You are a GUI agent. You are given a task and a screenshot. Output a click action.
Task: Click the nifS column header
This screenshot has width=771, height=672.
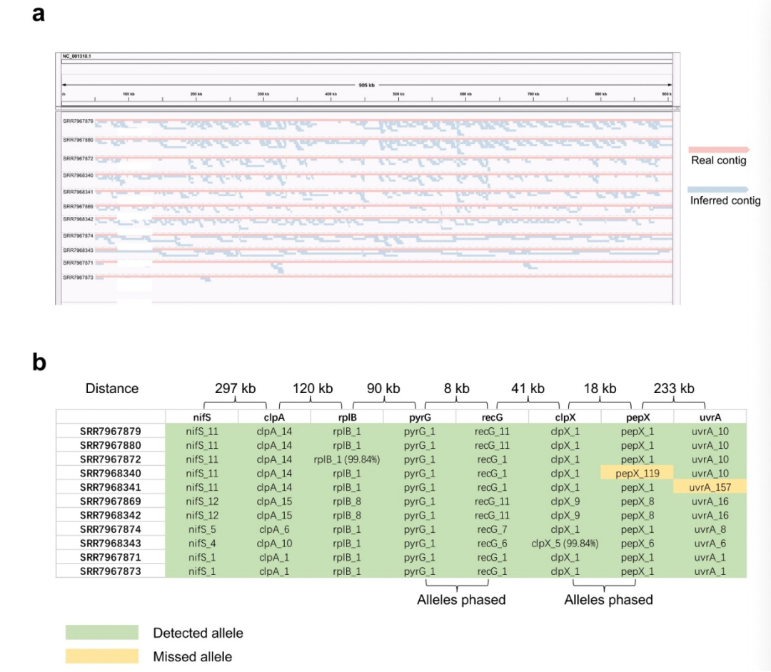[201, 417]
